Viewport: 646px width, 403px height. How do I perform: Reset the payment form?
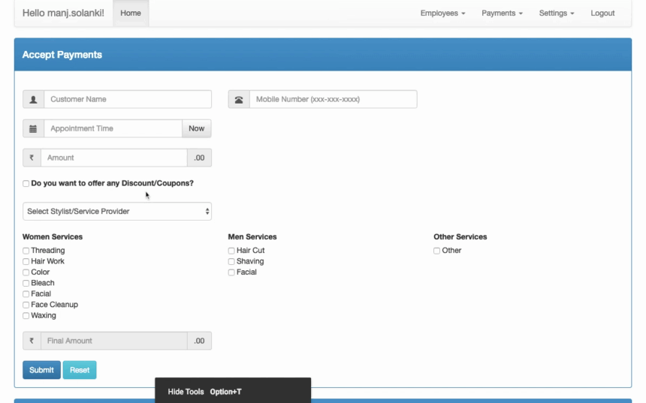click(80, 370)
